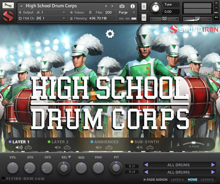220x184 pixels.
Task: Open the REL dropdown triangle
Action: pos(69,157)
